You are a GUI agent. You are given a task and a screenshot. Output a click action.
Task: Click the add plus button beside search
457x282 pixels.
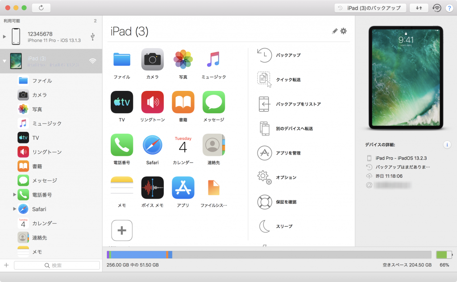[x=6, y=265]
